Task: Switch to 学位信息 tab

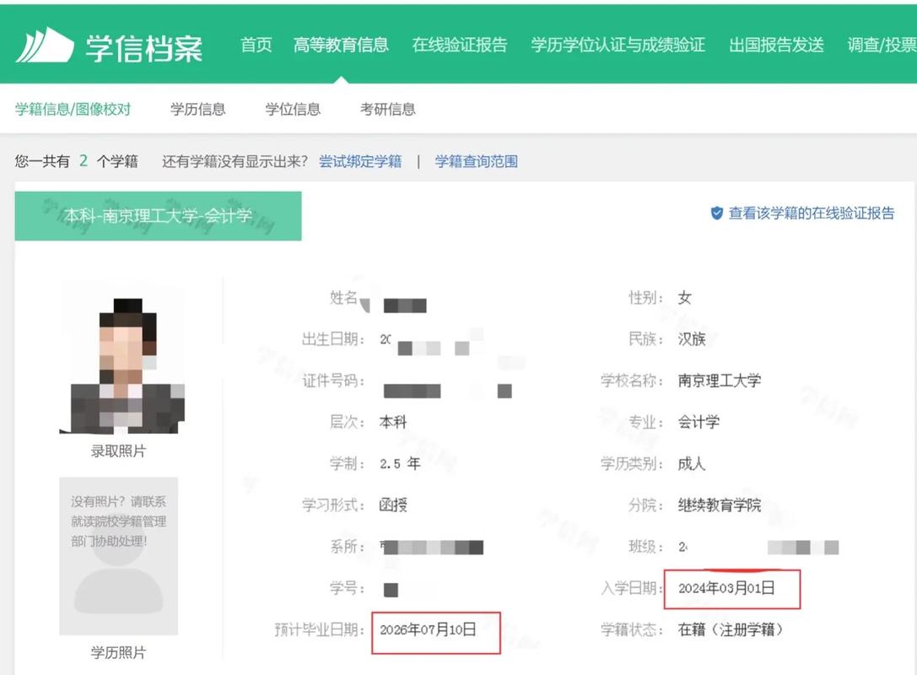Action: 293,110
